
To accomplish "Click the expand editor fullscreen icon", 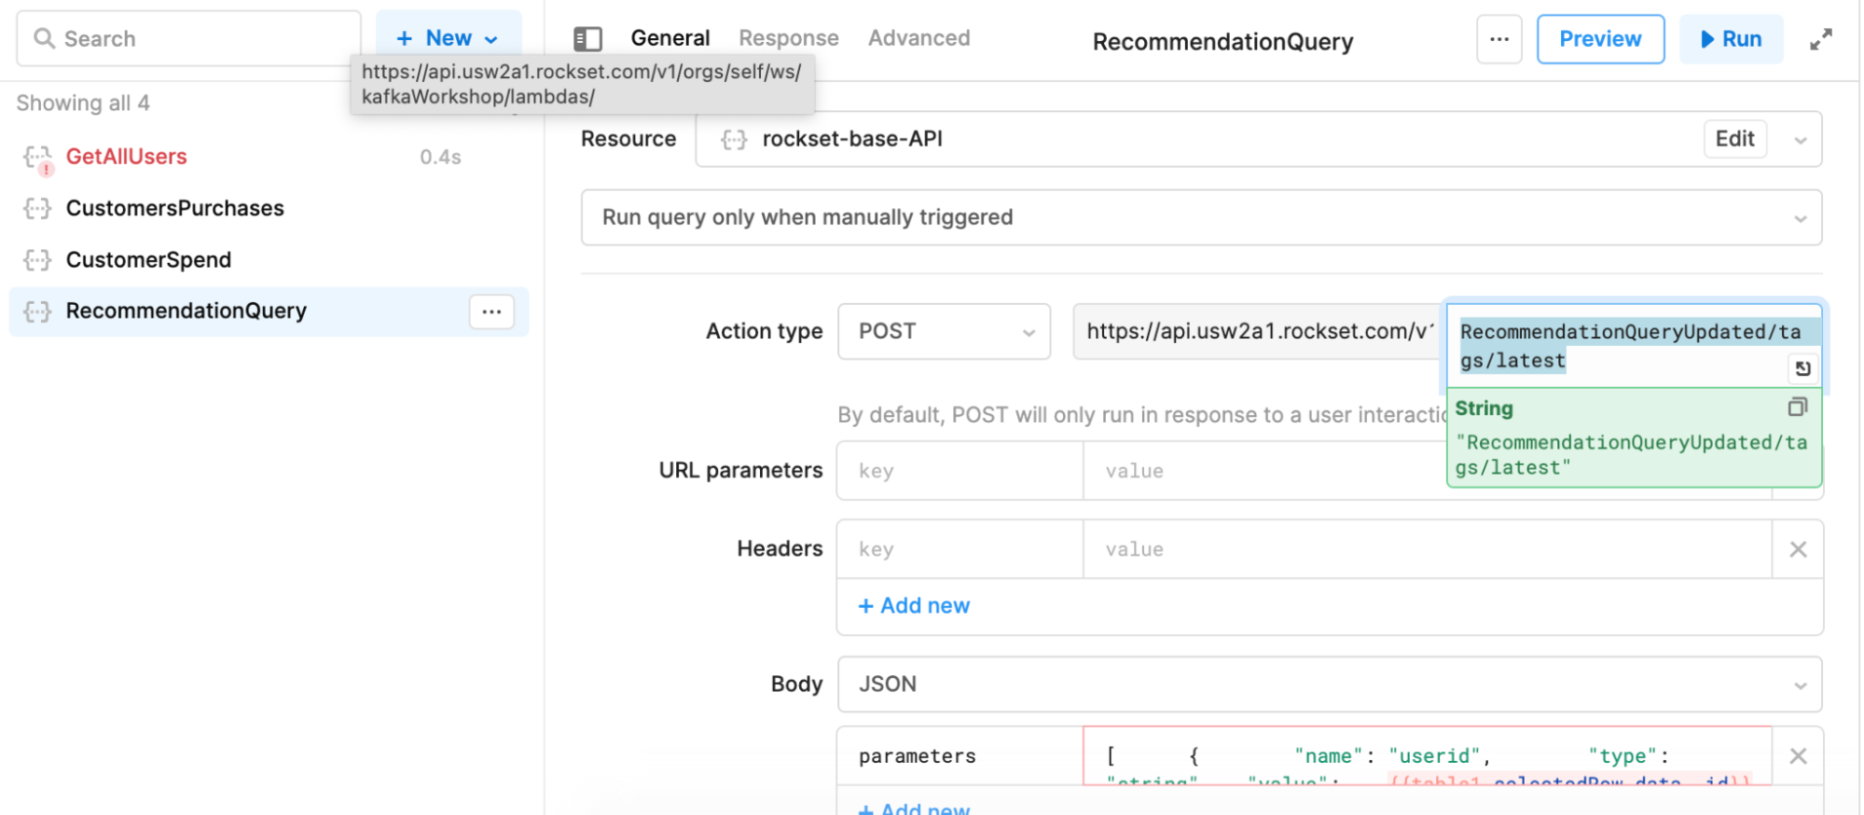I will (x=1820, y=39).
